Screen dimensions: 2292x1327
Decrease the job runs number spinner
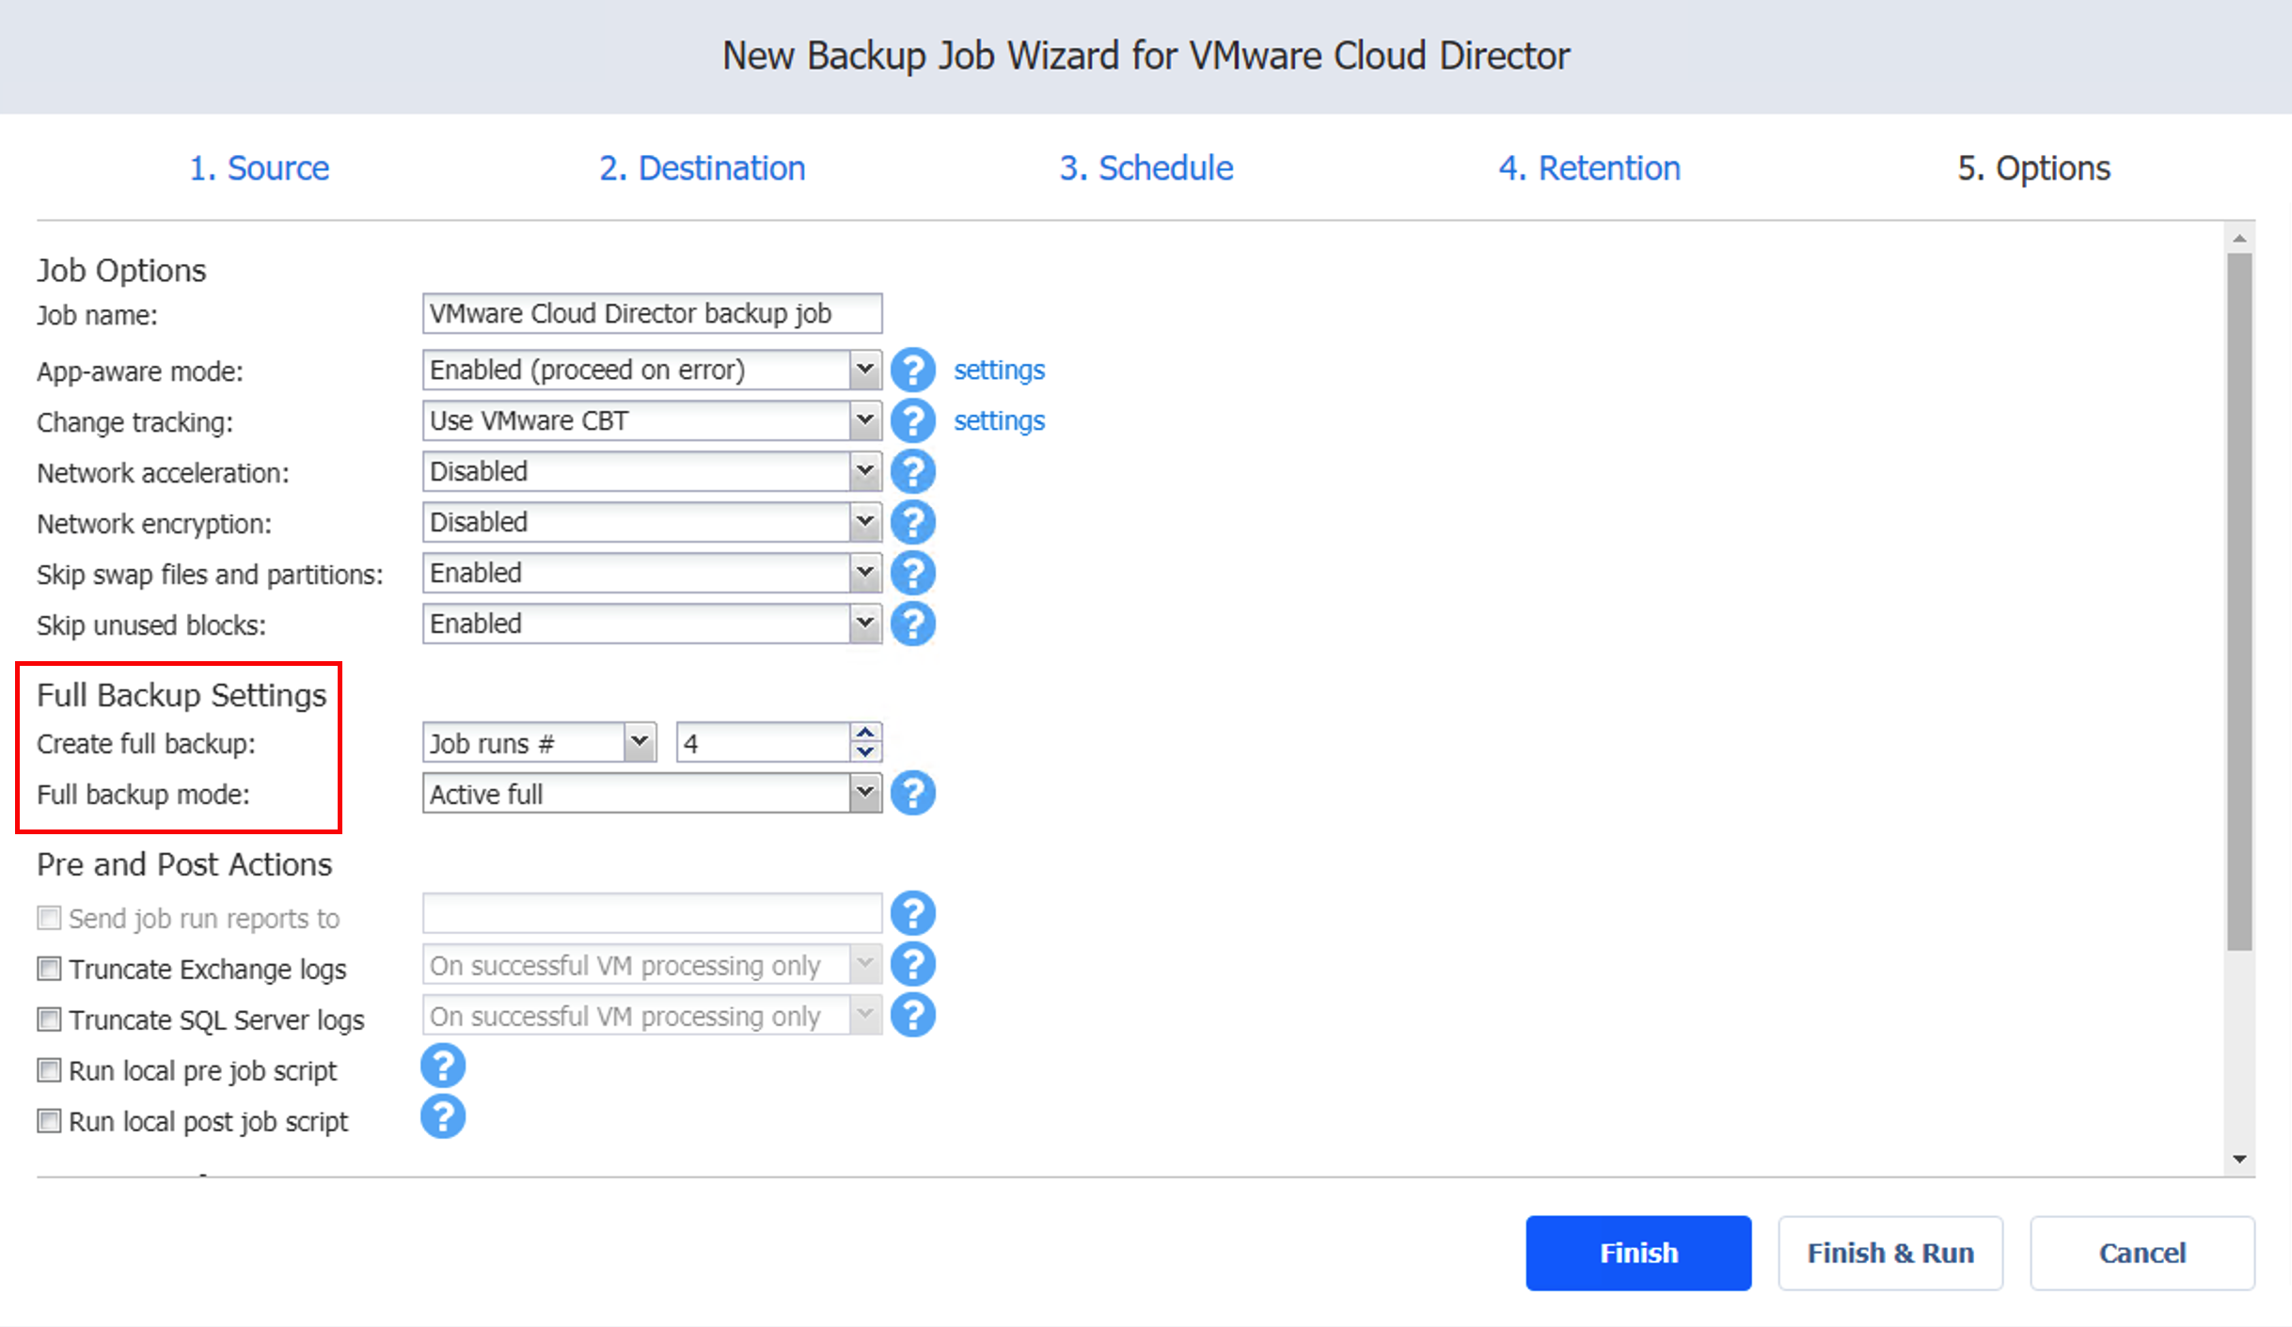(865, 752)
